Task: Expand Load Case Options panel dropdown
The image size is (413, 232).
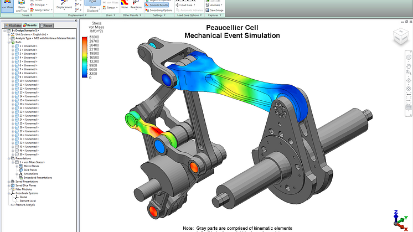Action: tap(189, 16)
